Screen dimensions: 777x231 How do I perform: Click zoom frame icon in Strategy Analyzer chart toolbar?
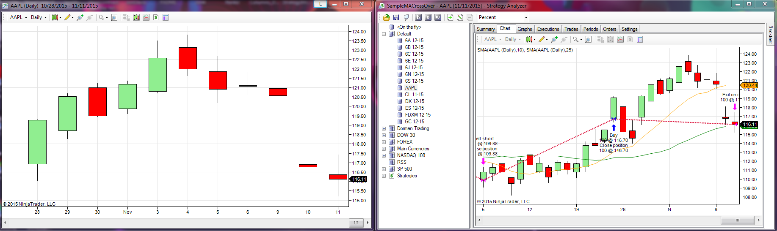point(588,39)
